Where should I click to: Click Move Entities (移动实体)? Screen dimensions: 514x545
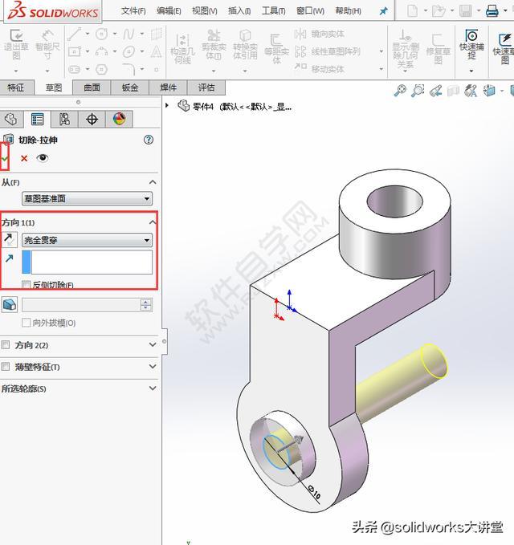[320, 69]
